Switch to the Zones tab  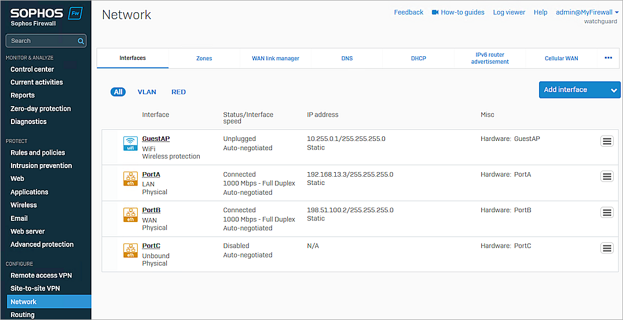point(204,59)
